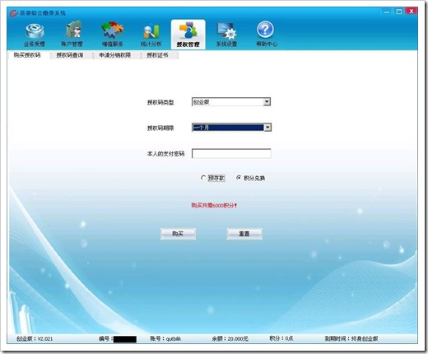
Task: Open the 系统设置 gear icon
Action: click(x=226, y=35)
